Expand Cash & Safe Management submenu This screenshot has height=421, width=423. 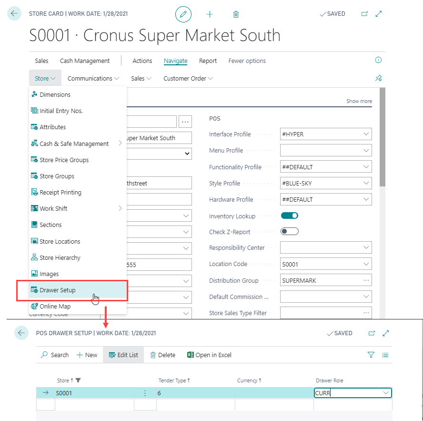point(78,144)
